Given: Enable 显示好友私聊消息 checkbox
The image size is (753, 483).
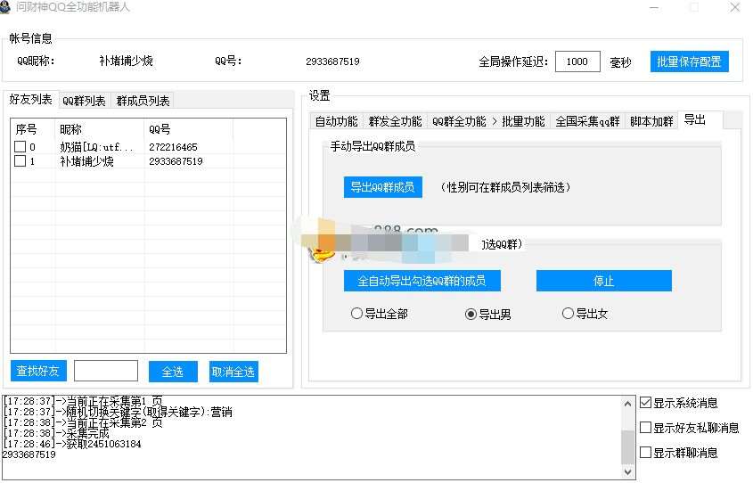Looking at the screenshot, I should click(645, 428).
